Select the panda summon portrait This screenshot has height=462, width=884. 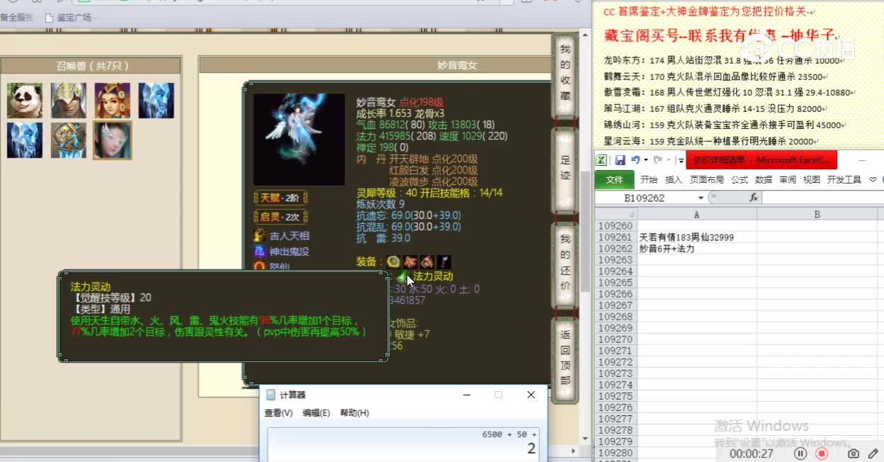point(25,101)
